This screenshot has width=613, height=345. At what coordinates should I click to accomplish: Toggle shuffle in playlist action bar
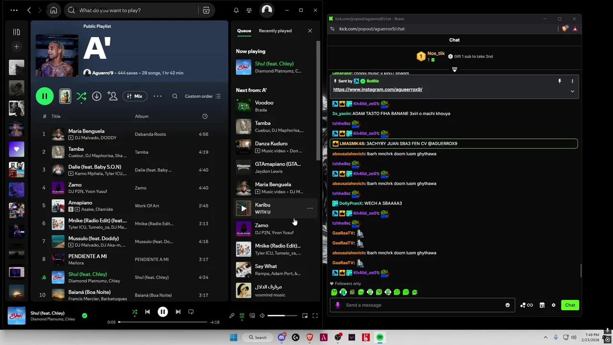click(x=81, y=96)
